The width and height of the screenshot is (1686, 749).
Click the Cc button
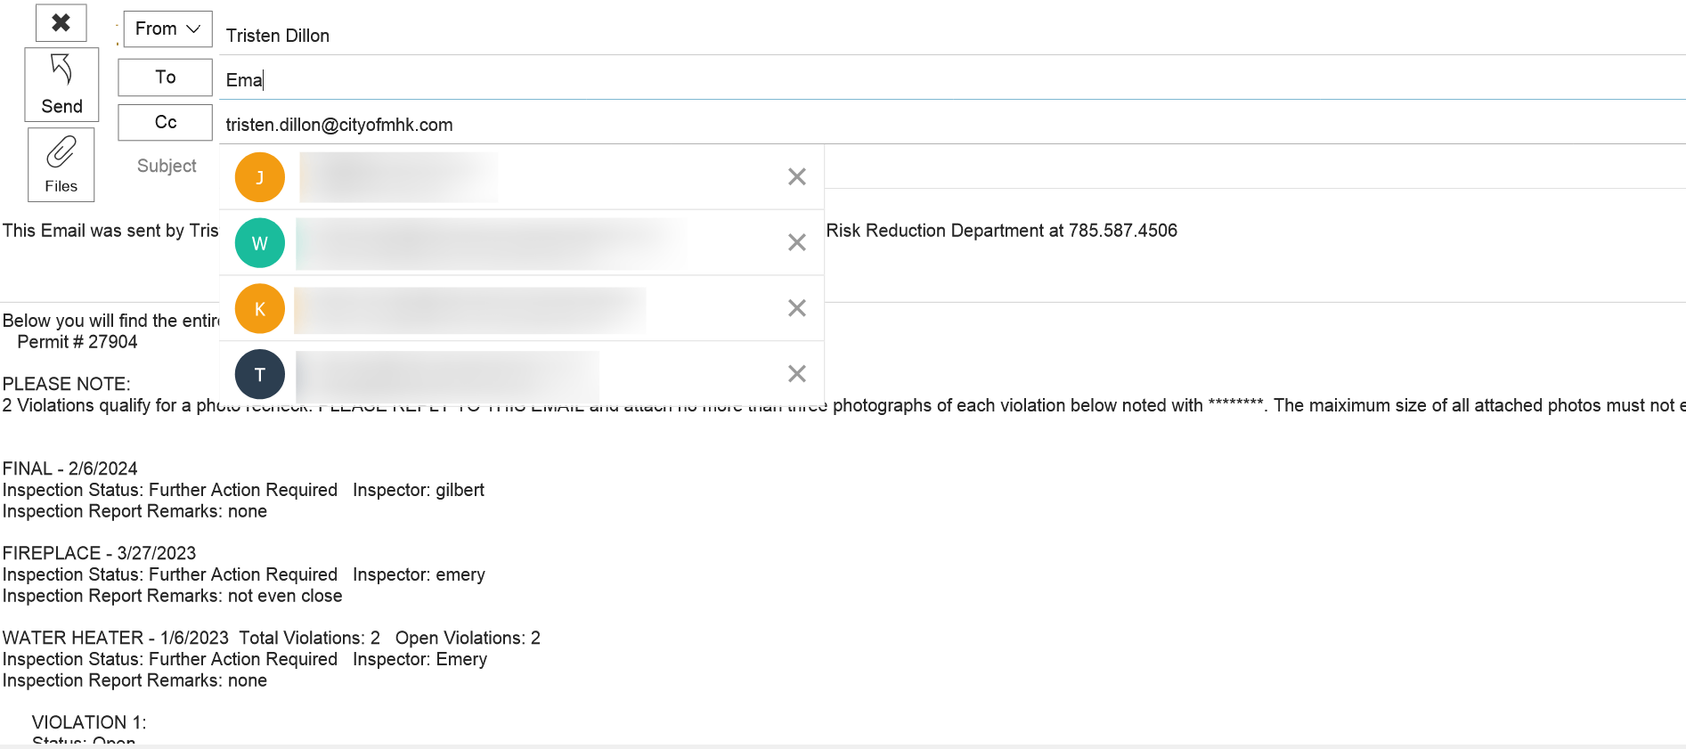pos(165,122)
